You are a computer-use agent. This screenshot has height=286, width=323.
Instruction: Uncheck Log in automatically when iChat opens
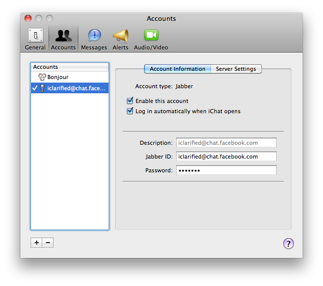click(130, 111)
